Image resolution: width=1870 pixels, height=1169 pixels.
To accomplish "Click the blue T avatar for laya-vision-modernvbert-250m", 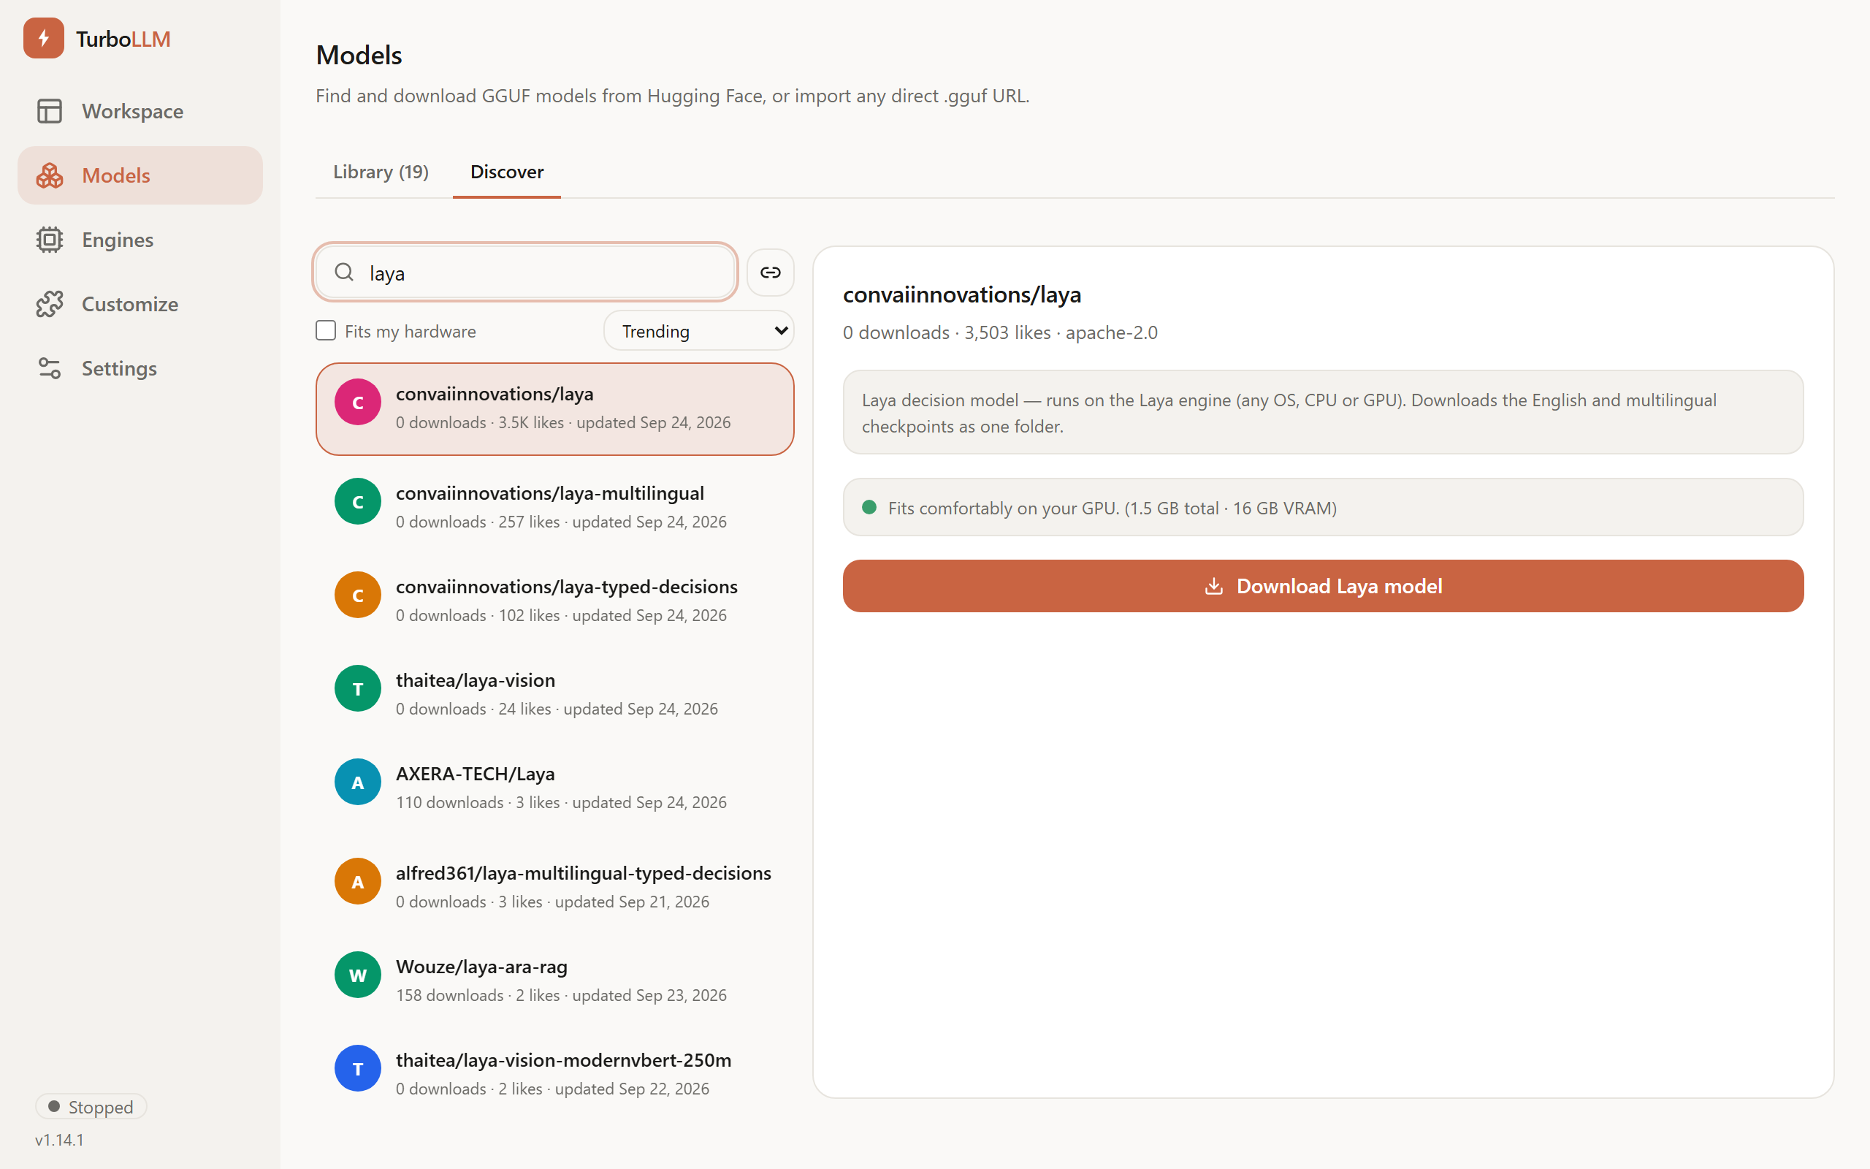I will [x=358, y=1068].
